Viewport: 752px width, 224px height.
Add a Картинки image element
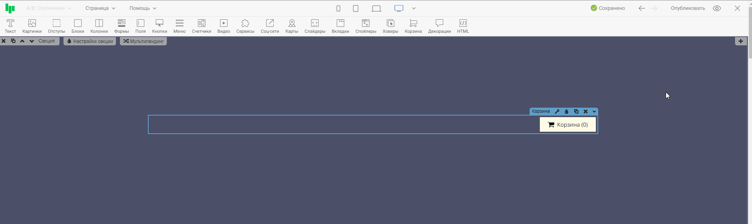point(32,26)
